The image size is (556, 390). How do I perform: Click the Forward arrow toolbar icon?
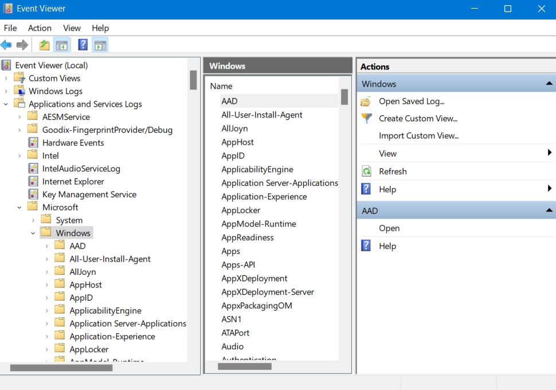[22, 45]
